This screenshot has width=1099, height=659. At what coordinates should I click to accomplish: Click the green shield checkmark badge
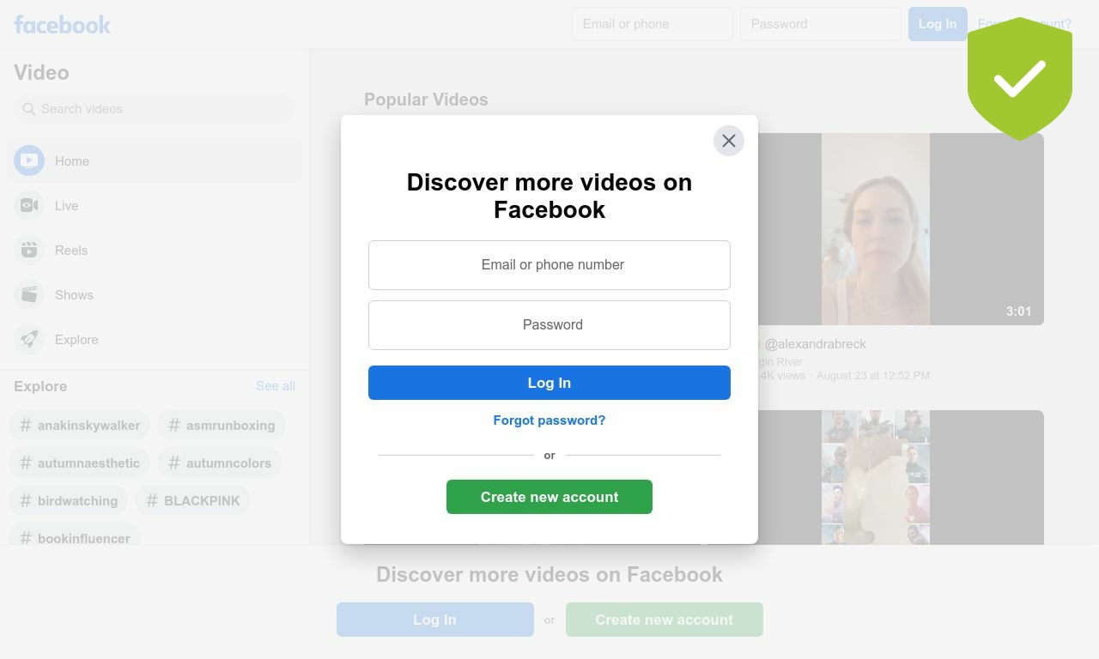tap(1020, 78)
